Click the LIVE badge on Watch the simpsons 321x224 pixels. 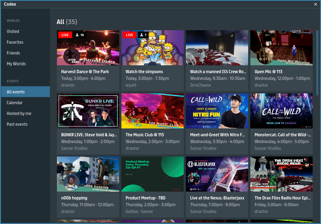click(x=129, y=35)
